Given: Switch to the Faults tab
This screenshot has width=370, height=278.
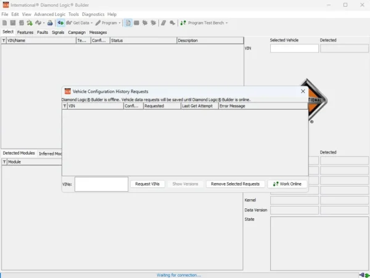Looking at the screenshot, I should (43, 32).
